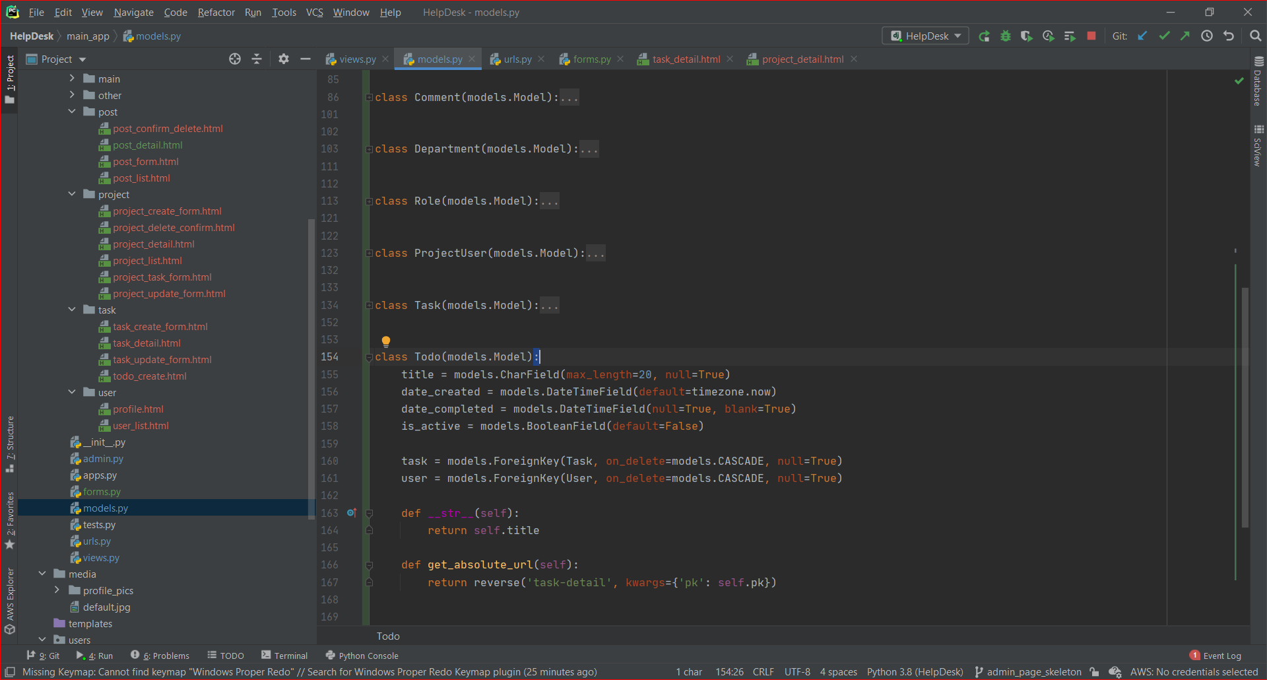Open Git history clock icon
Screen dimensions: 1267x680
[x=1207, y=36]
